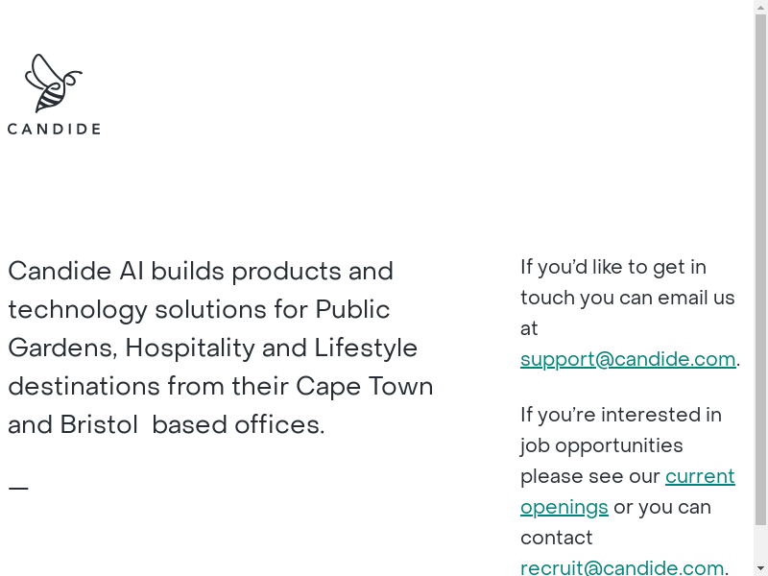Click the scrollbar up arrow

(760, 7)
